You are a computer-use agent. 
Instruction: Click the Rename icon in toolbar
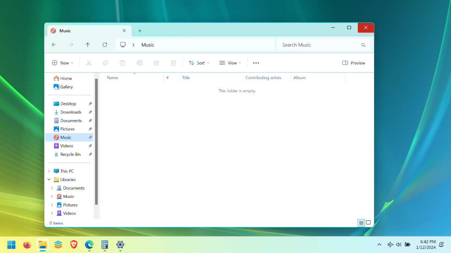139,63
